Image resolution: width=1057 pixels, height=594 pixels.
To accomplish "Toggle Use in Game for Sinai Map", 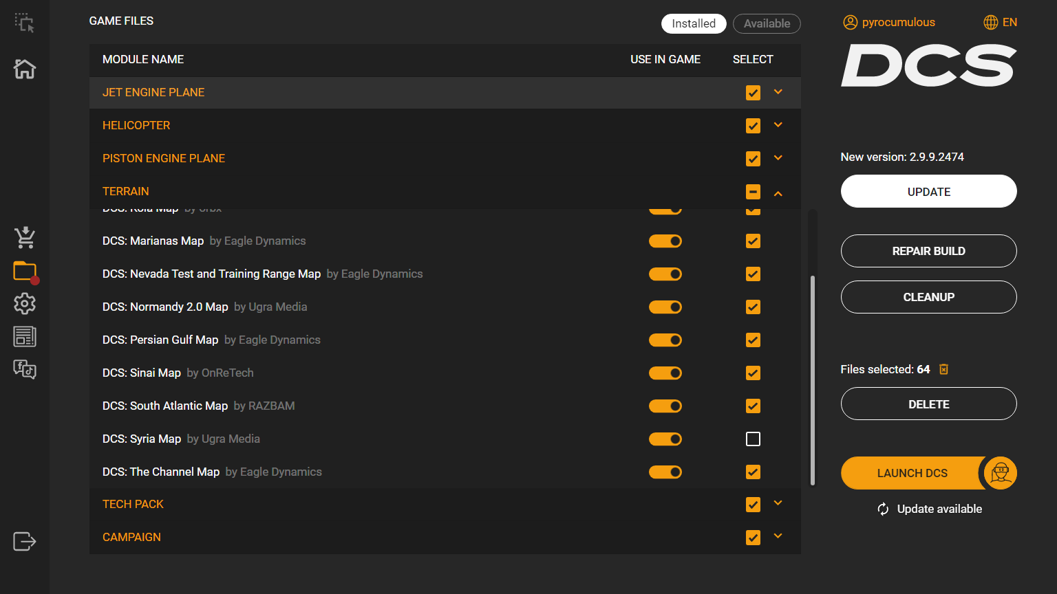I will pyautogui.click(x=665, y=373).
